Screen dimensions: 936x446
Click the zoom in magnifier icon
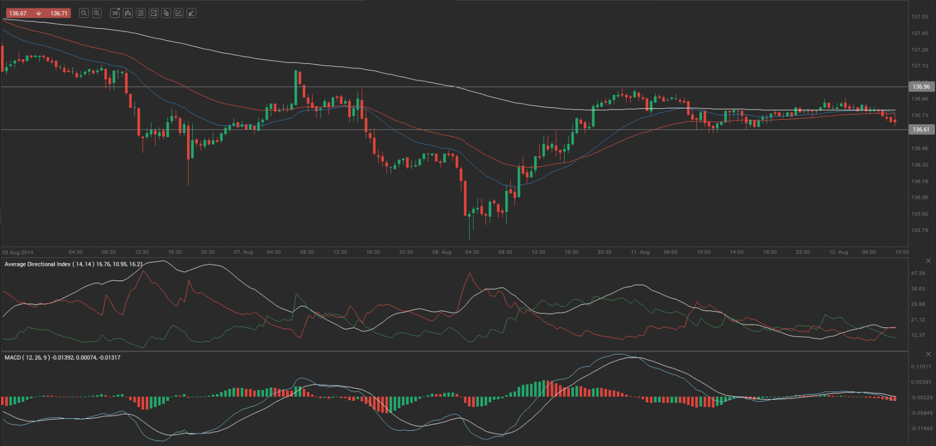(x=97, y=13)
